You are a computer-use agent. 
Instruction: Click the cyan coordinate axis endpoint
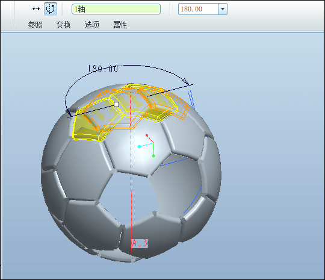click(139, 147)
